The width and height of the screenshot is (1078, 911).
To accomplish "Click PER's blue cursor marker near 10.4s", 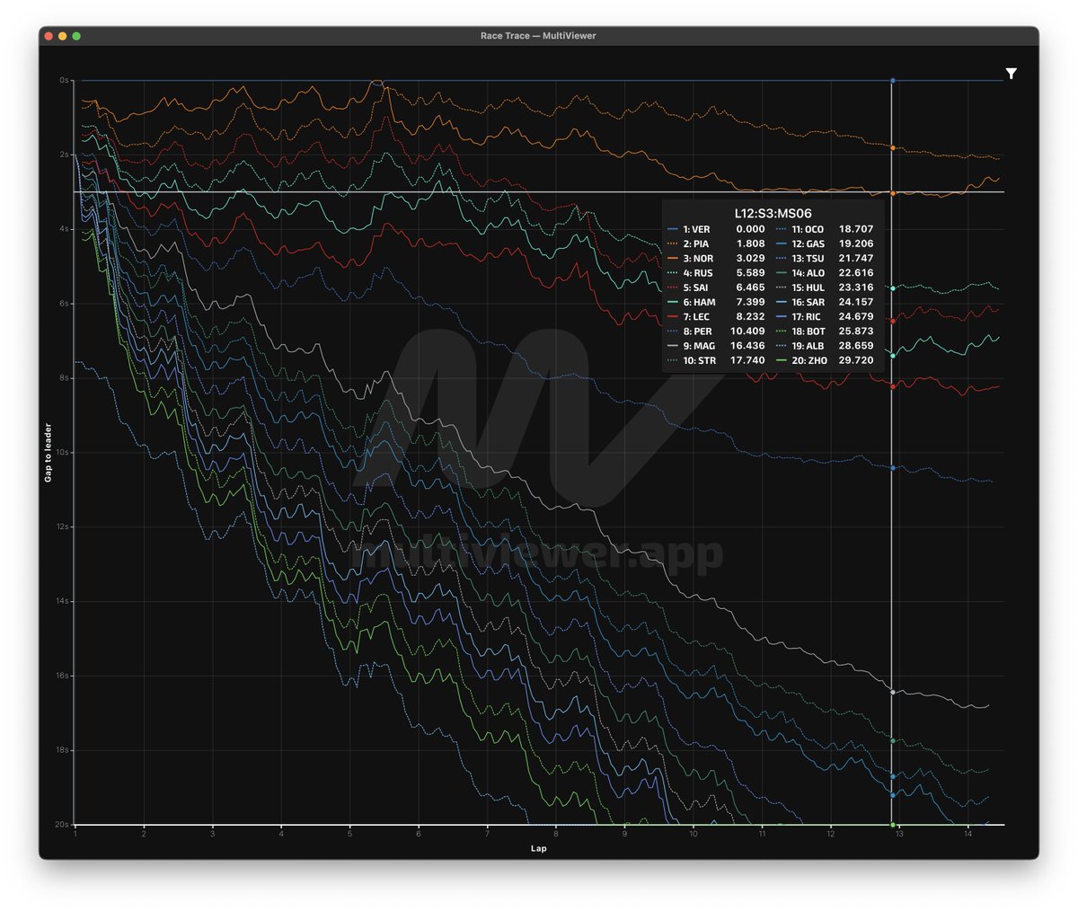I will click(x=892, y=468).
